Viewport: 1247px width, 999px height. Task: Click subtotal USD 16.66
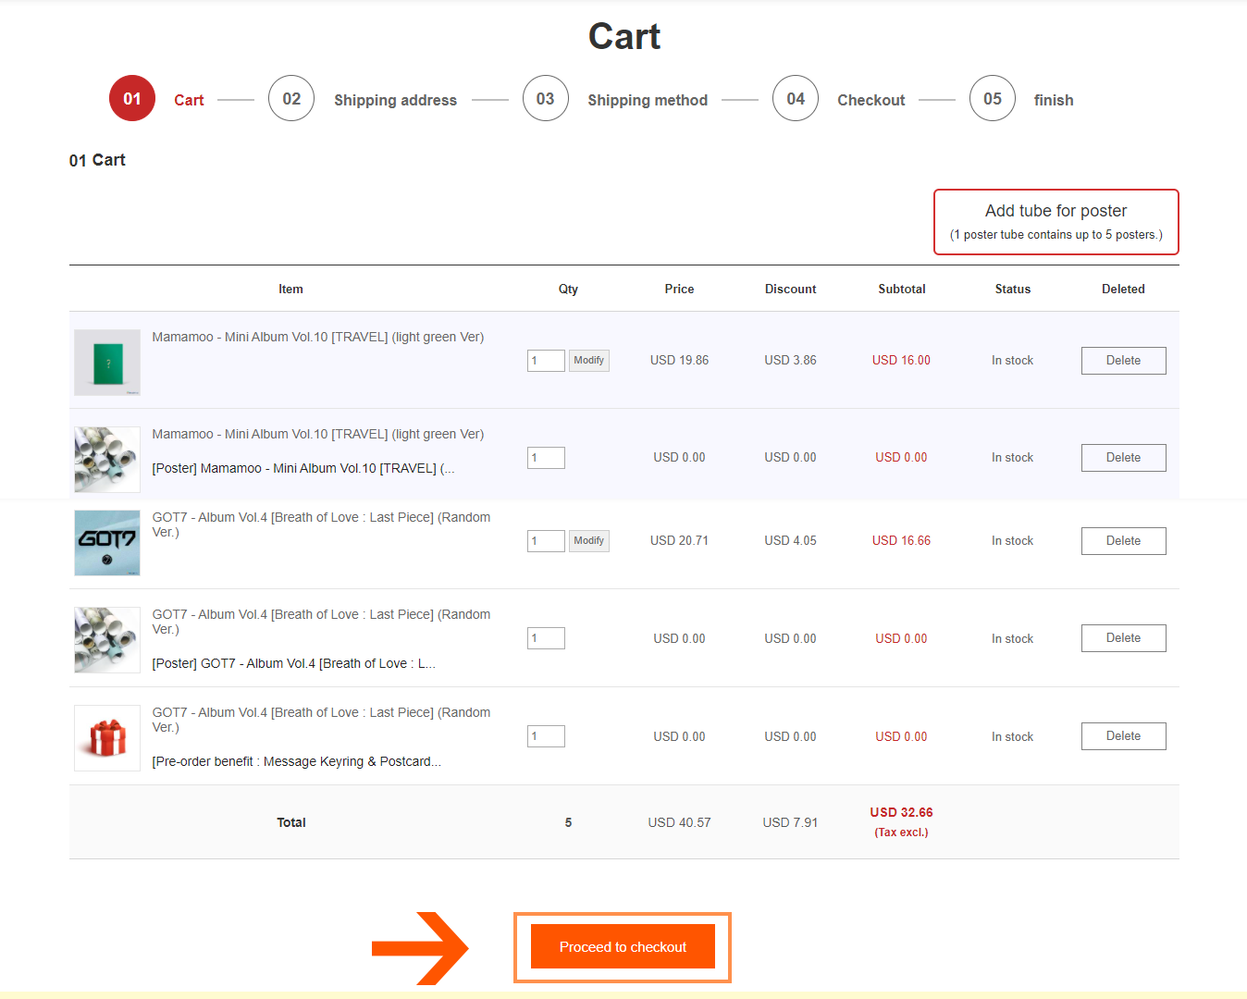(x=901, y=540)
